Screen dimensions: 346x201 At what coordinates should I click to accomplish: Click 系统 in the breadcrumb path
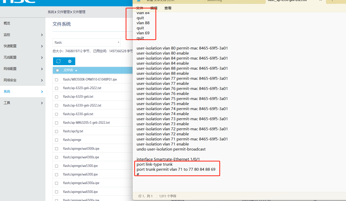tap(51, 12)
